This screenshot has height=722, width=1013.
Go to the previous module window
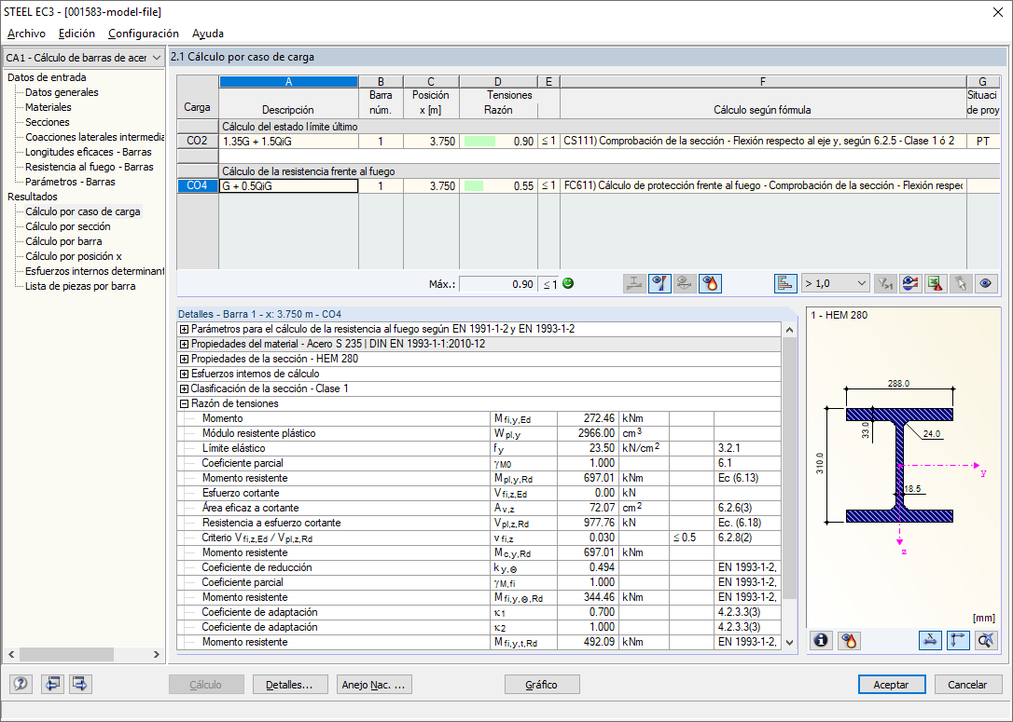click(x=52, y=684)
